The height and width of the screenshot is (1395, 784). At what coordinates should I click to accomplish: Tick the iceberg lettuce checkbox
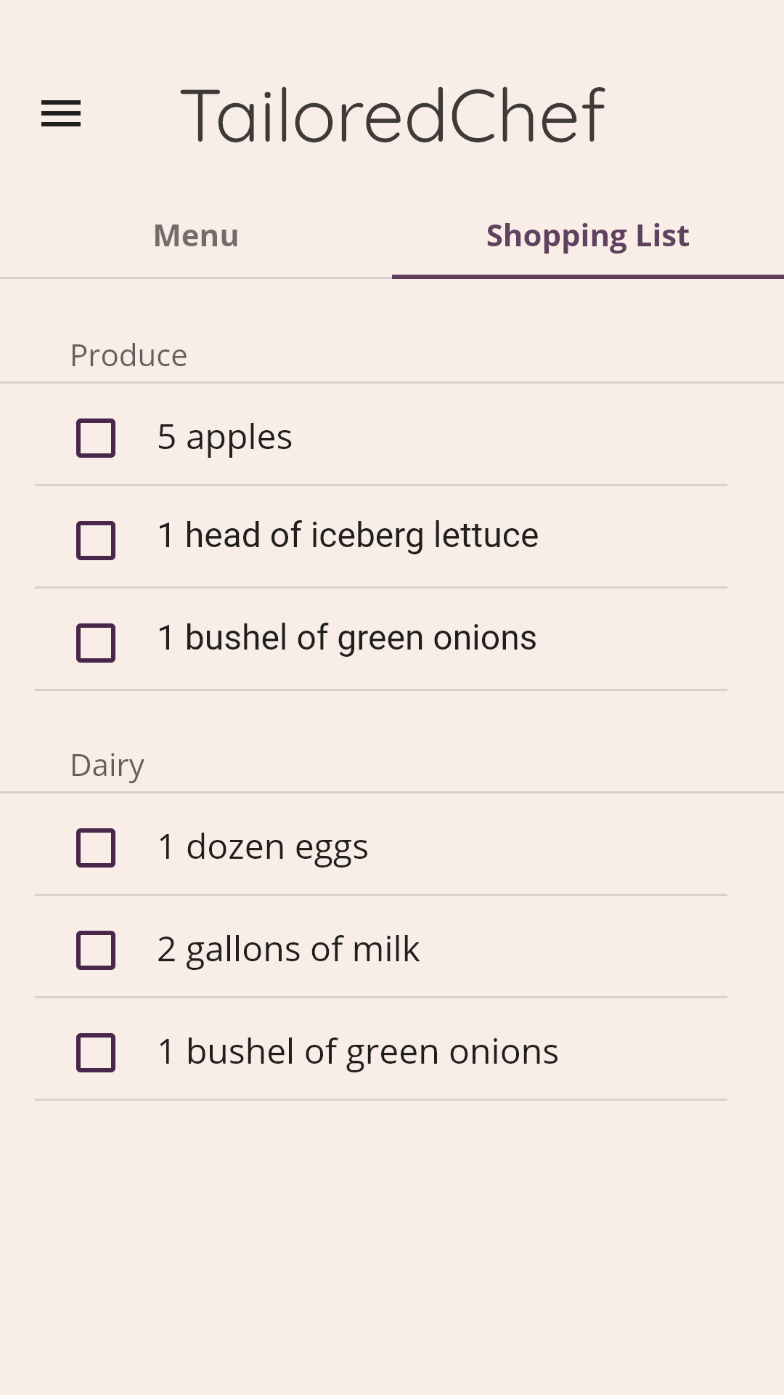[96, 541]
